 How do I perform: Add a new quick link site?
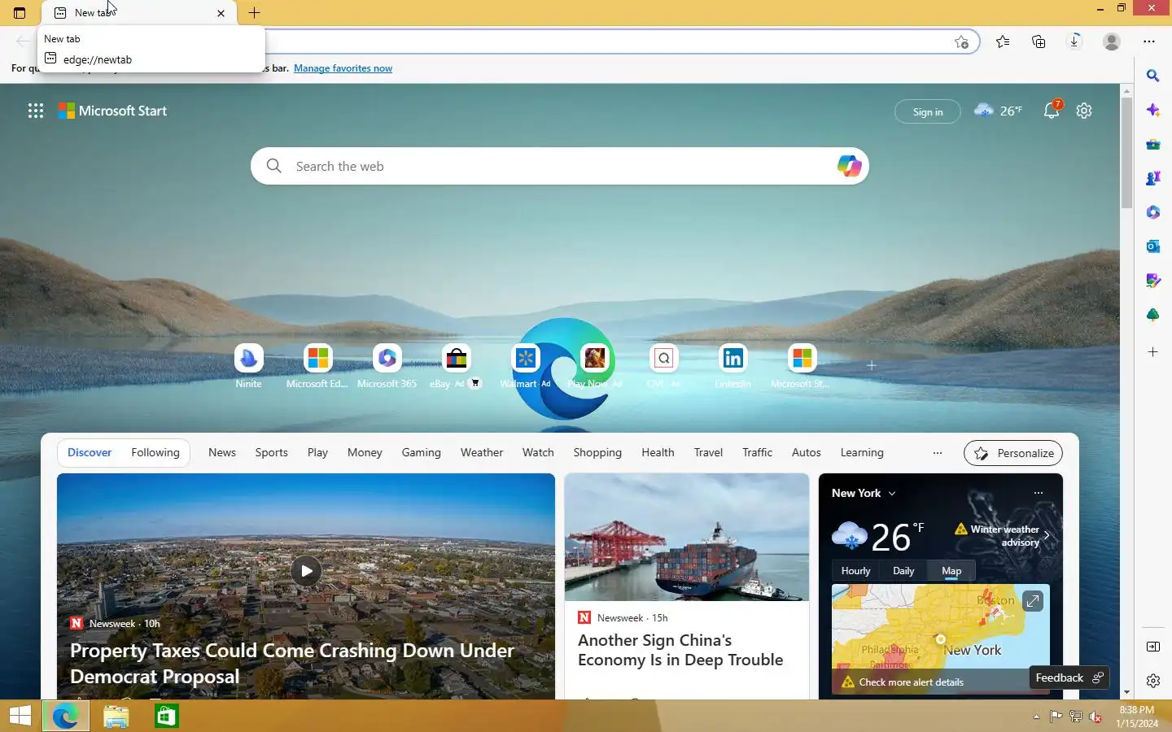coord(871,365)
